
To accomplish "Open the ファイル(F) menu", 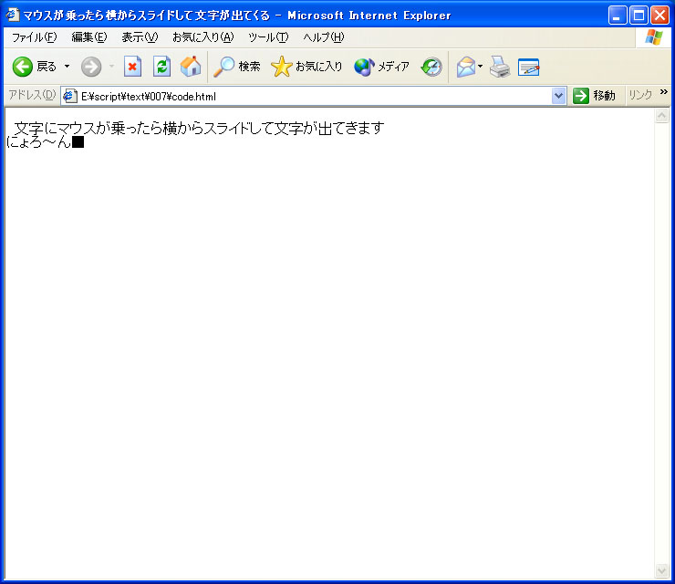I will click(34, 37).
